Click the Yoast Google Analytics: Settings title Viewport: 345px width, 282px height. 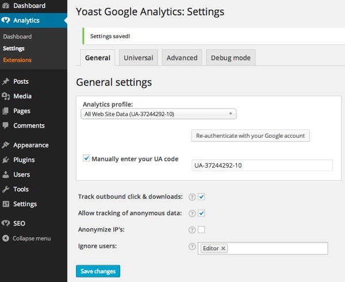point(150,11)
